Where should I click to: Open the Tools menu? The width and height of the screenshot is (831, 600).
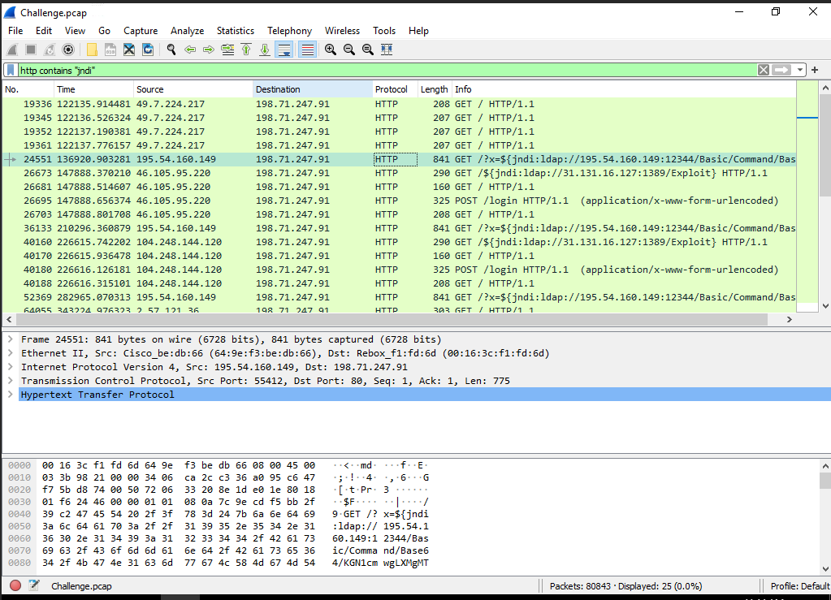(383, 31)
